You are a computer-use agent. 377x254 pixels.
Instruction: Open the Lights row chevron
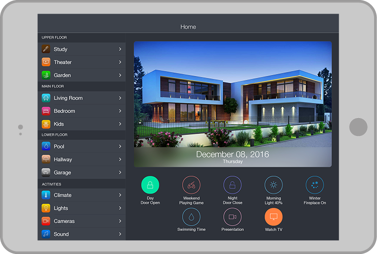coord(120,208)
